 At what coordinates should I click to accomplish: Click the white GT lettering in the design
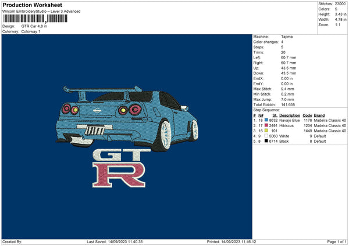(x=122, y=155)
